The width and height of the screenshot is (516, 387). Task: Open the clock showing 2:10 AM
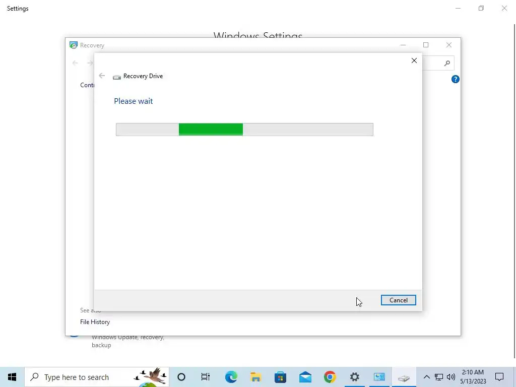473,377
